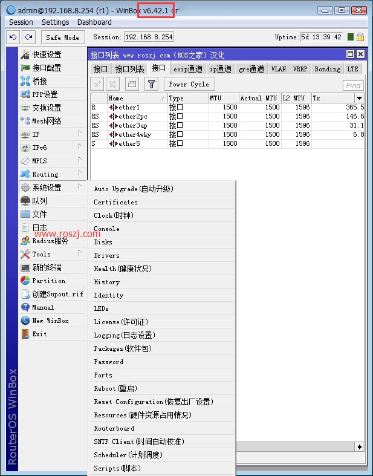
Task: Open column selector dropdown arrow
Action: [359, 98]
